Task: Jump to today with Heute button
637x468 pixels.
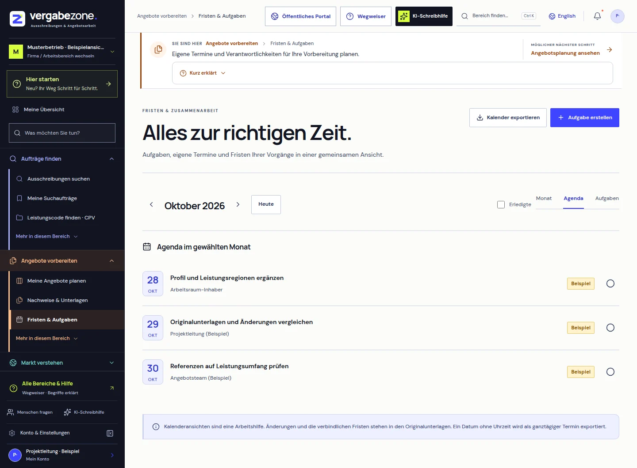Action: tap(266, 204)
